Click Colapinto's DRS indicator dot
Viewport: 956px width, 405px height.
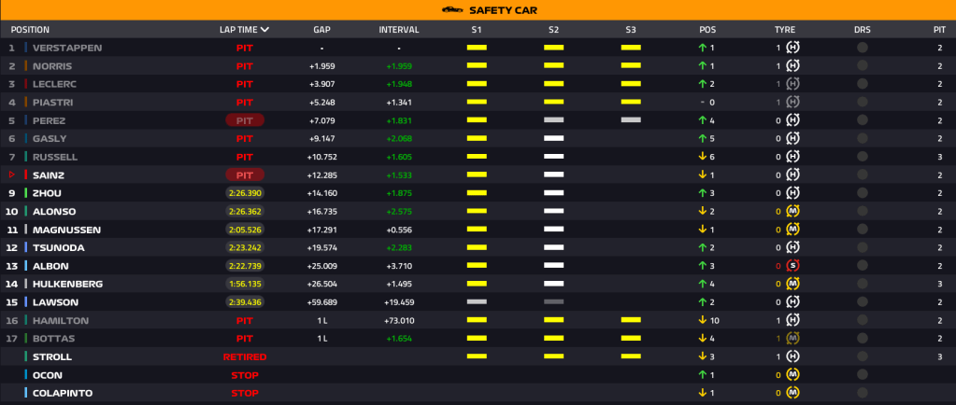click(x=863, y=393)
